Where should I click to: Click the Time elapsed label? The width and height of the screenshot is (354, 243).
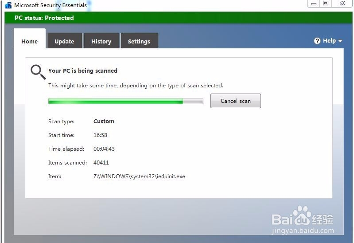pos(66,149)
